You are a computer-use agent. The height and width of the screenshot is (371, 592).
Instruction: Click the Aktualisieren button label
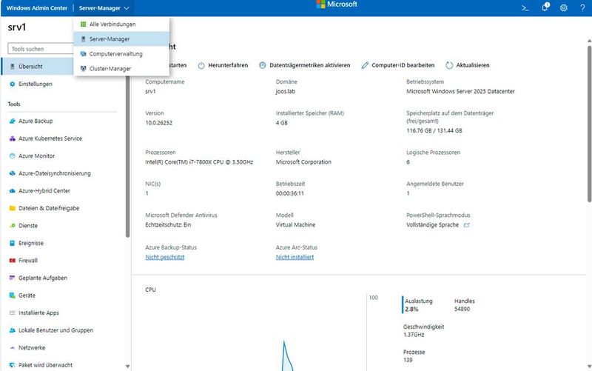[473, 65]
